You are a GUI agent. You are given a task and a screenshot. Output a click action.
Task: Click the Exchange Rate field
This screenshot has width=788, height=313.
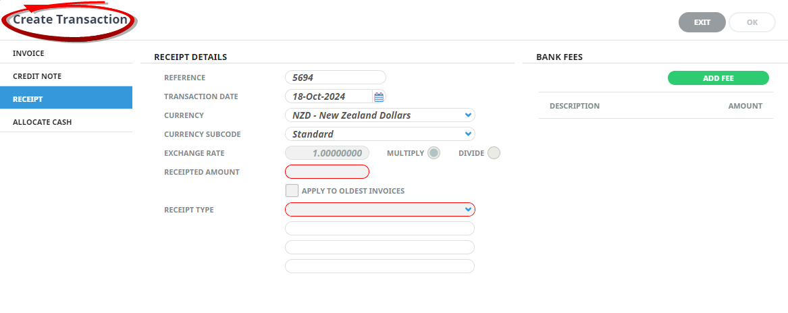pos(327,153)
